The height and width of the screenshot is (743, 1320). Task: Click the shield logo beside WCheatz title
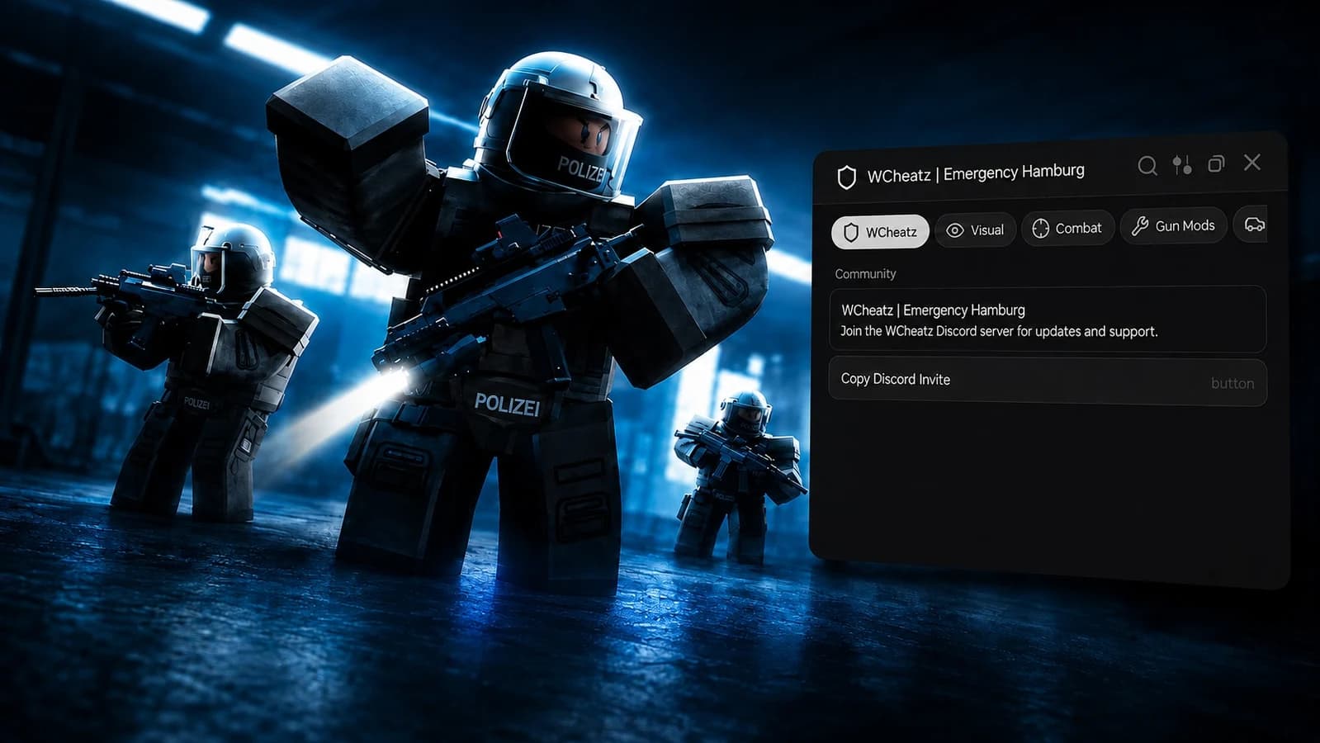point(847,177)
